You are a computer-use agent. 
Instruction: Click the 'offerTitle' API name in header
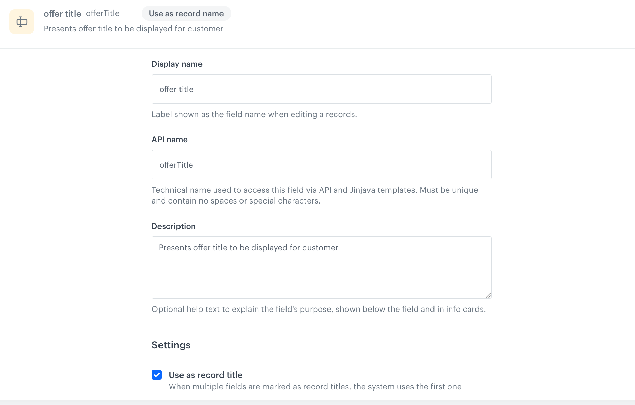103,13
